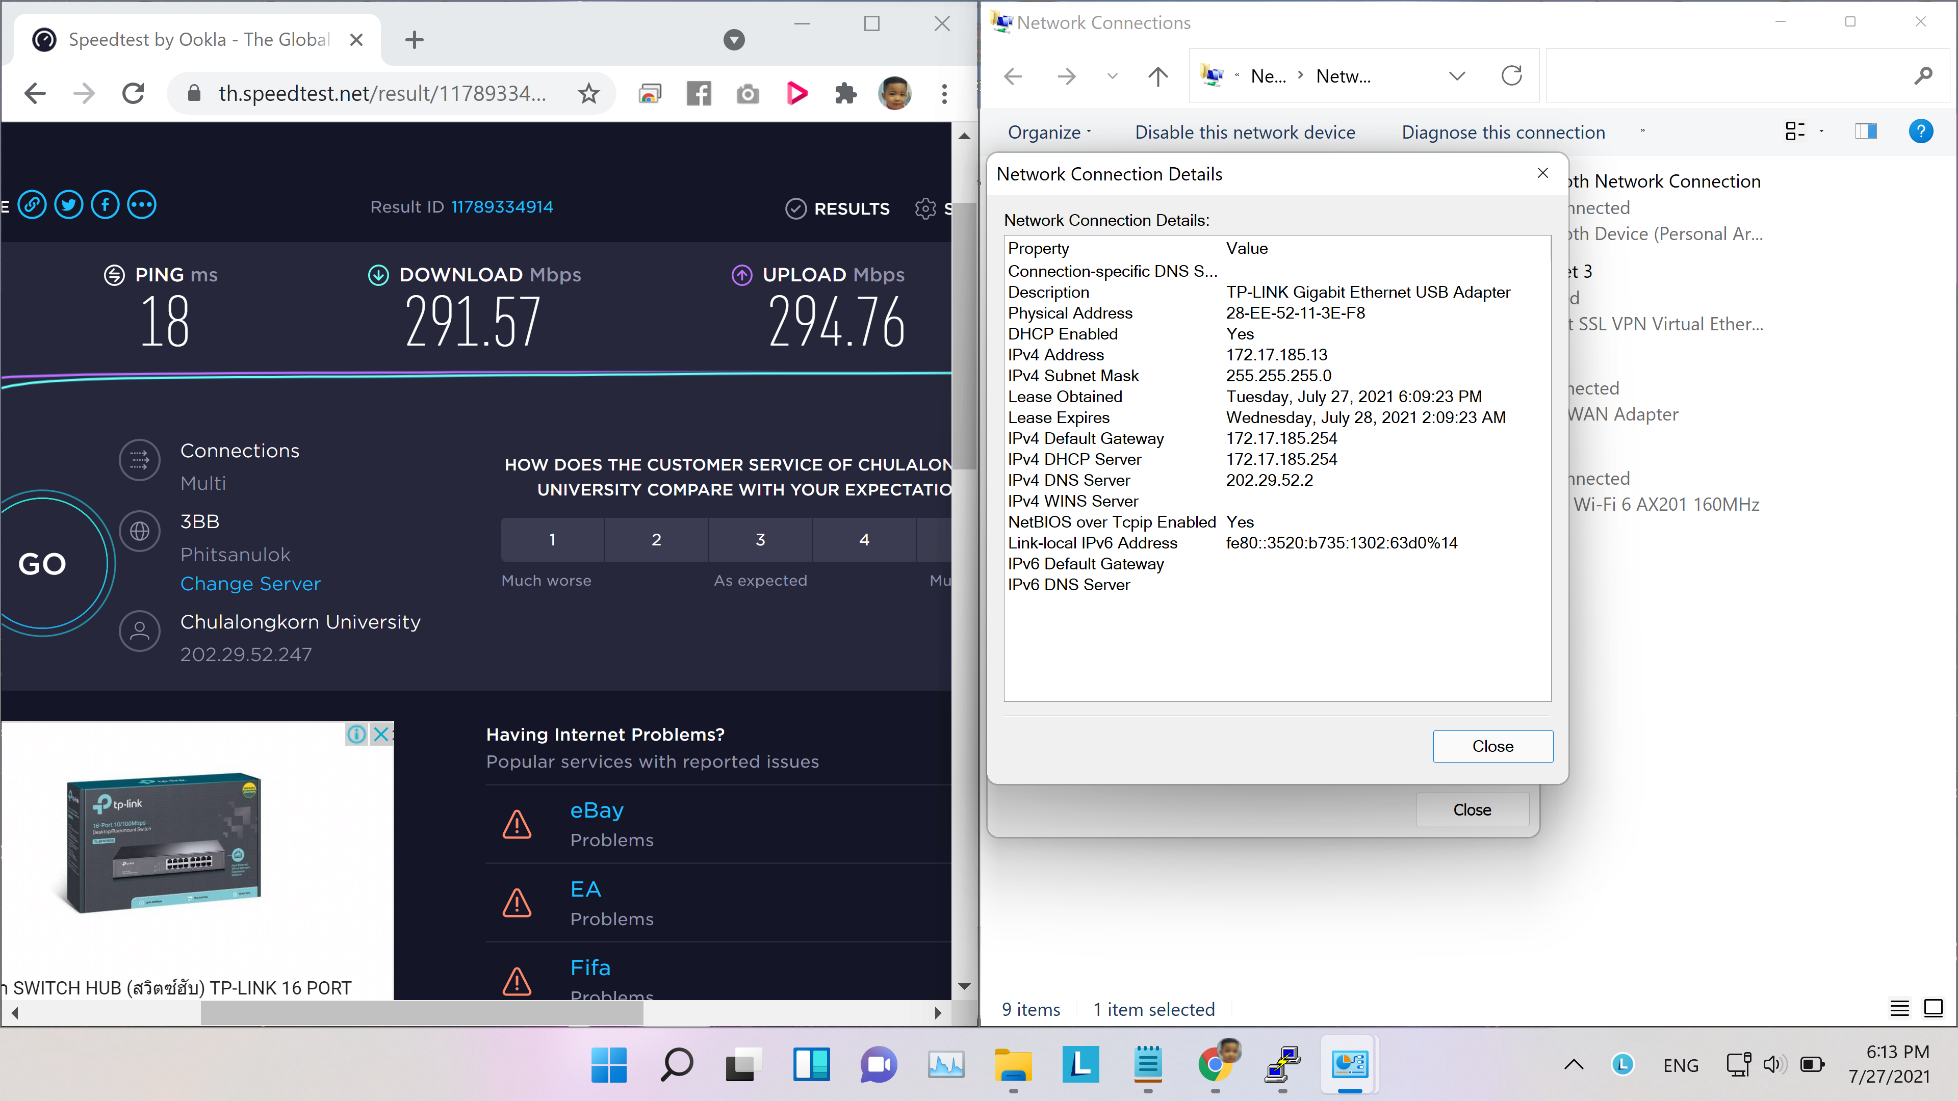Click the Chrome address bar URL
1958x1101 pixels.
coord(382,93)
